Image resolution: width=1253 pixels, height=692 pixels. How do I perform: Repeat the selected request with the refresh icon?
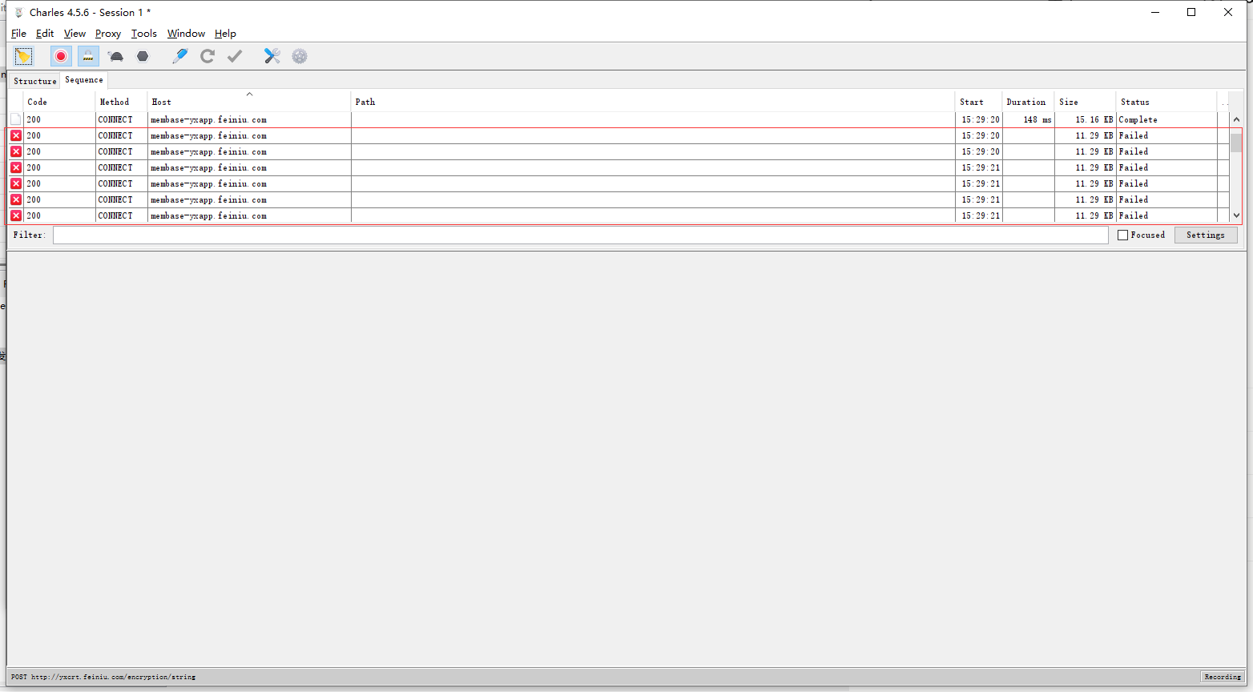pos(207,56)
